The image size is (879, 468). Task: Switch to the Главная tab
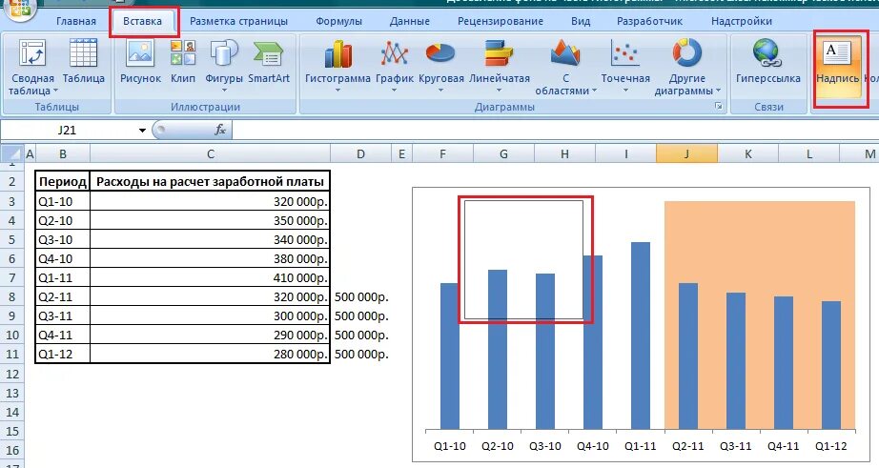[x=76, y=21]
